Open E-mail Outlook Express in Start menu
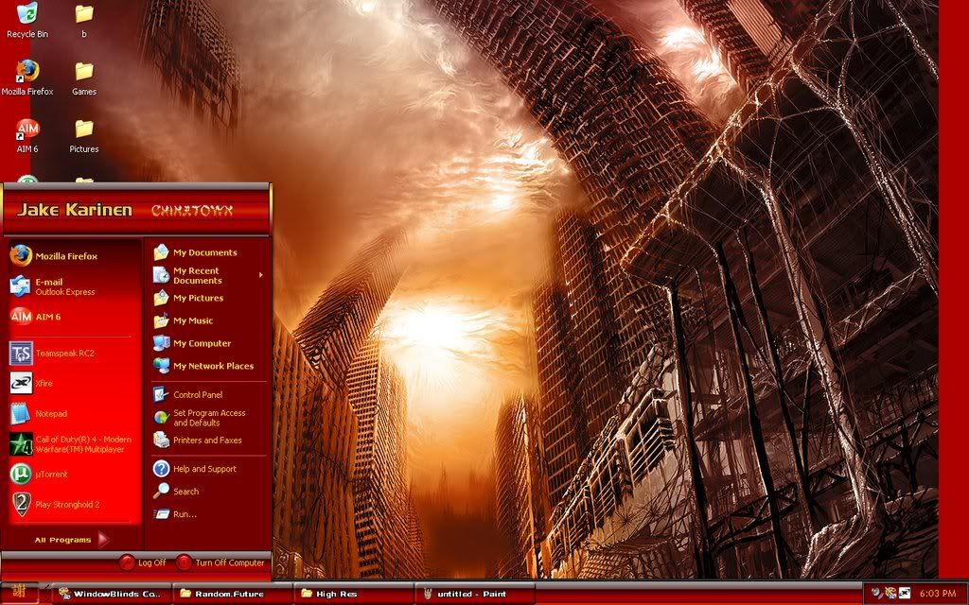Screen dimensions: 969x605 point(75,286)
